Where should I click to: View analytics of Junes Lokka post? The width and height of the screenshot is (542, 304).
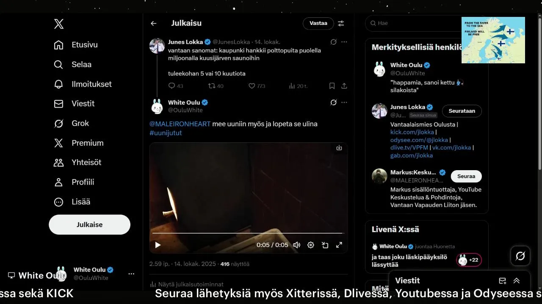pos(298,86)
